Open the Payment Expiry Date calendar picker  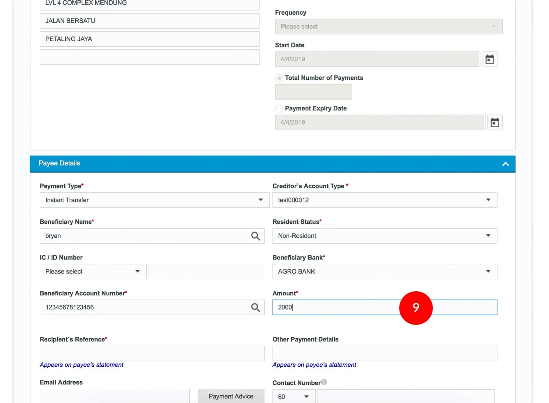pos(494,122)
